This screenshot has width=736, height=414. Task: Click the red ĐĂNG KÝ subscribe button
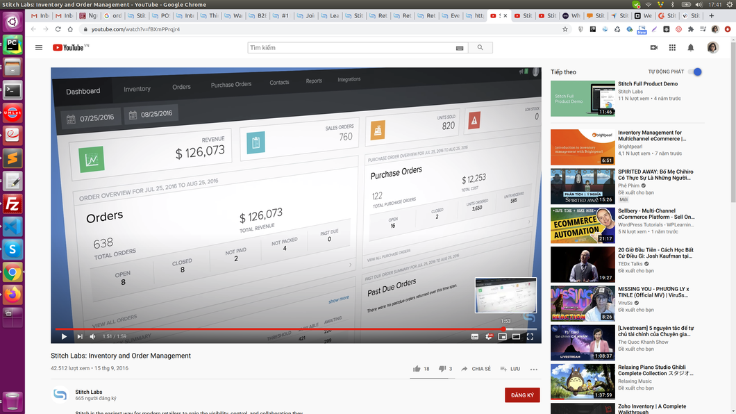522,395
